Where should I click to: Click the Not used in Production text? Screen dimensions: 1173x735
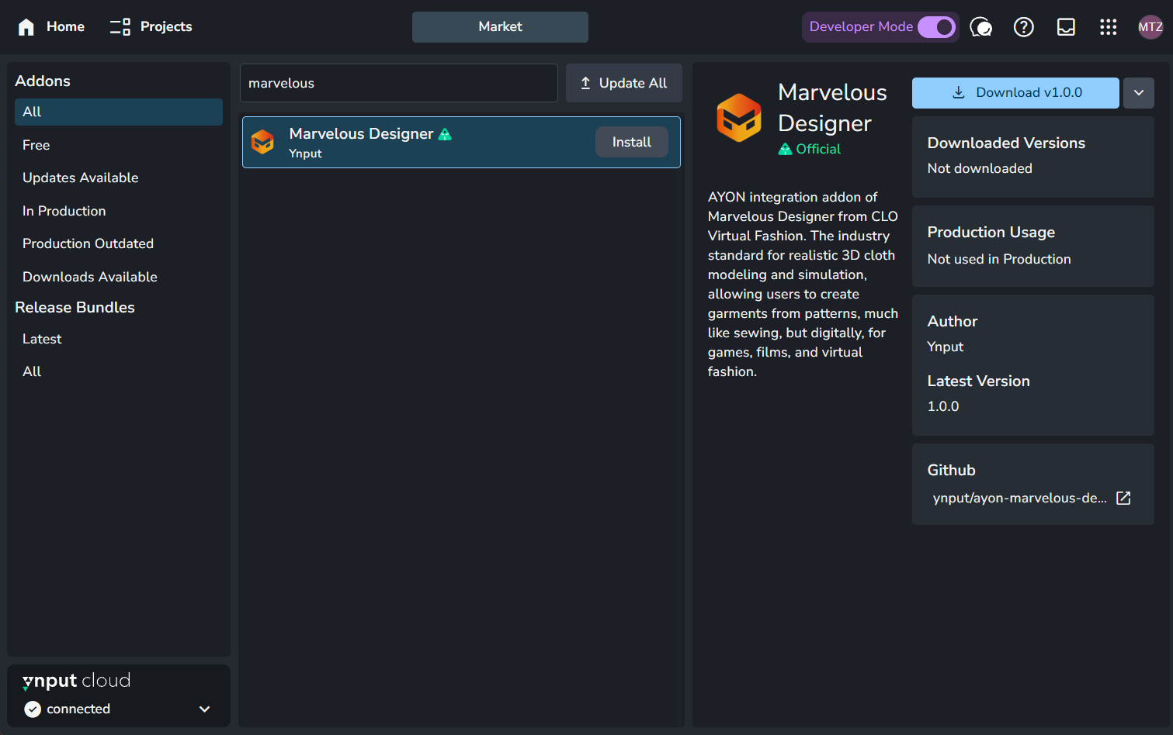click(x=999, y=259)
